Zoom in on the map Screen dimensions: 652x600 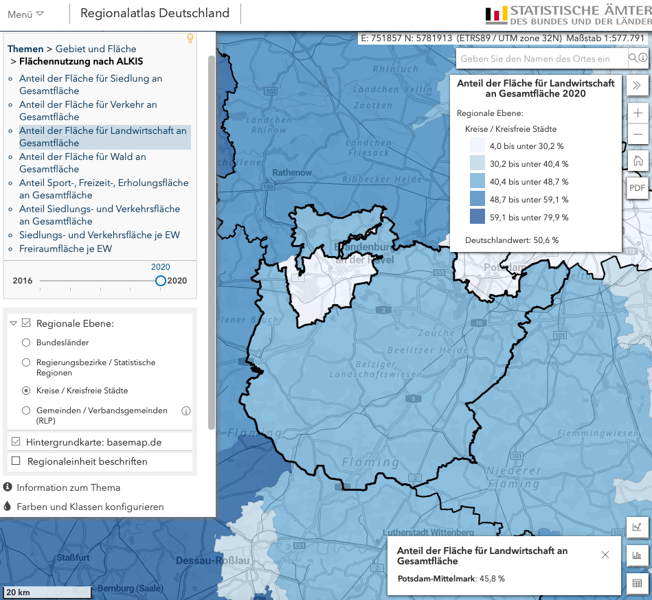(638, 113)
